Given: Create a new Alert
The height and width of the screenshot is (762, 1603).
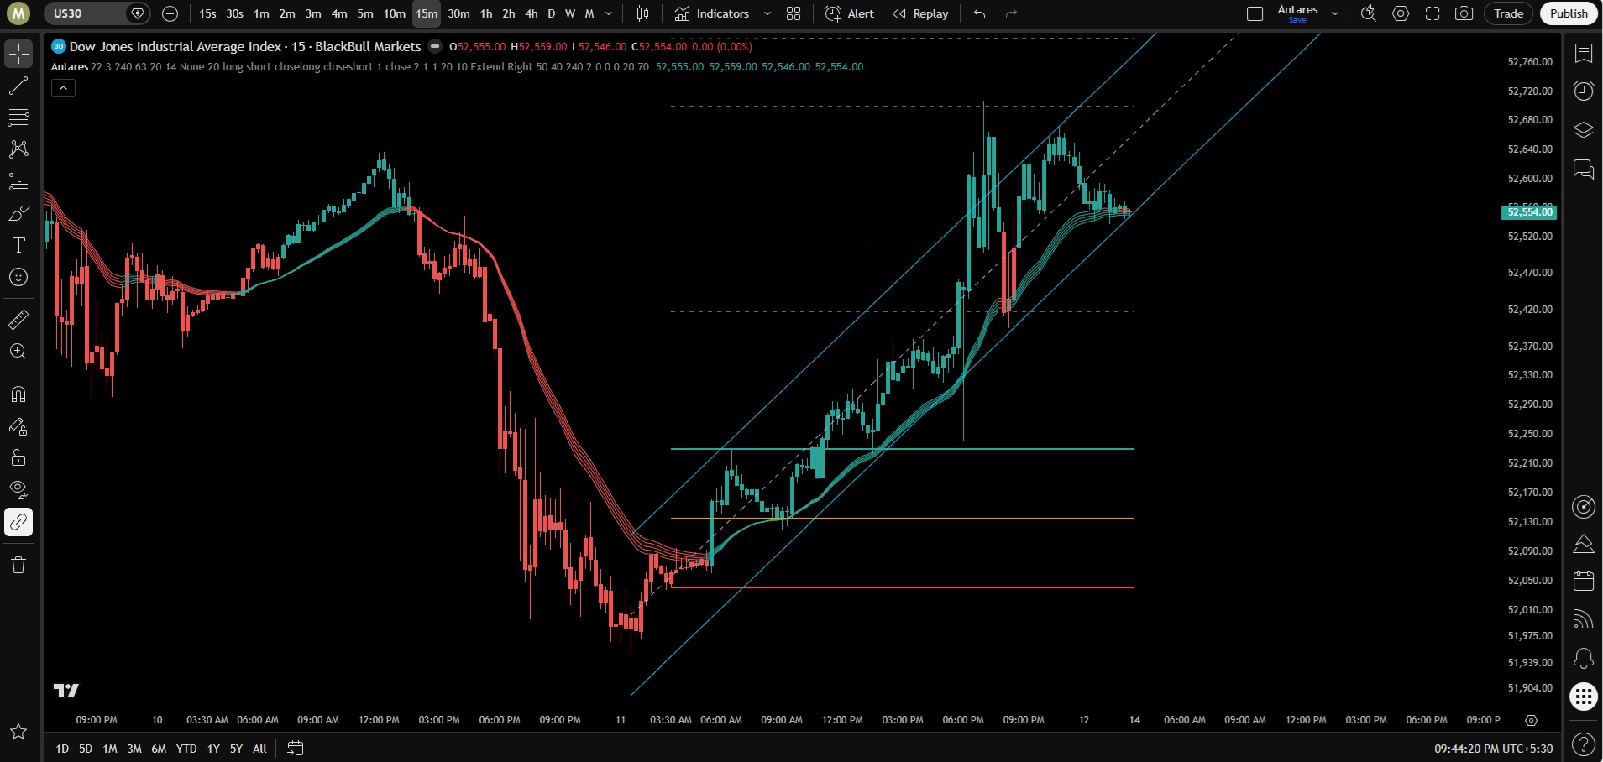Looking at the screenshot, I should click(x=850, y=13).
